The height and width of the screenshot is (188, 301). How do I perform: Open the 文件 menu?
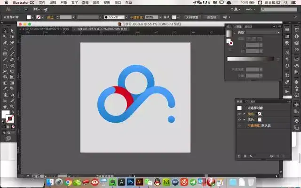42,2
